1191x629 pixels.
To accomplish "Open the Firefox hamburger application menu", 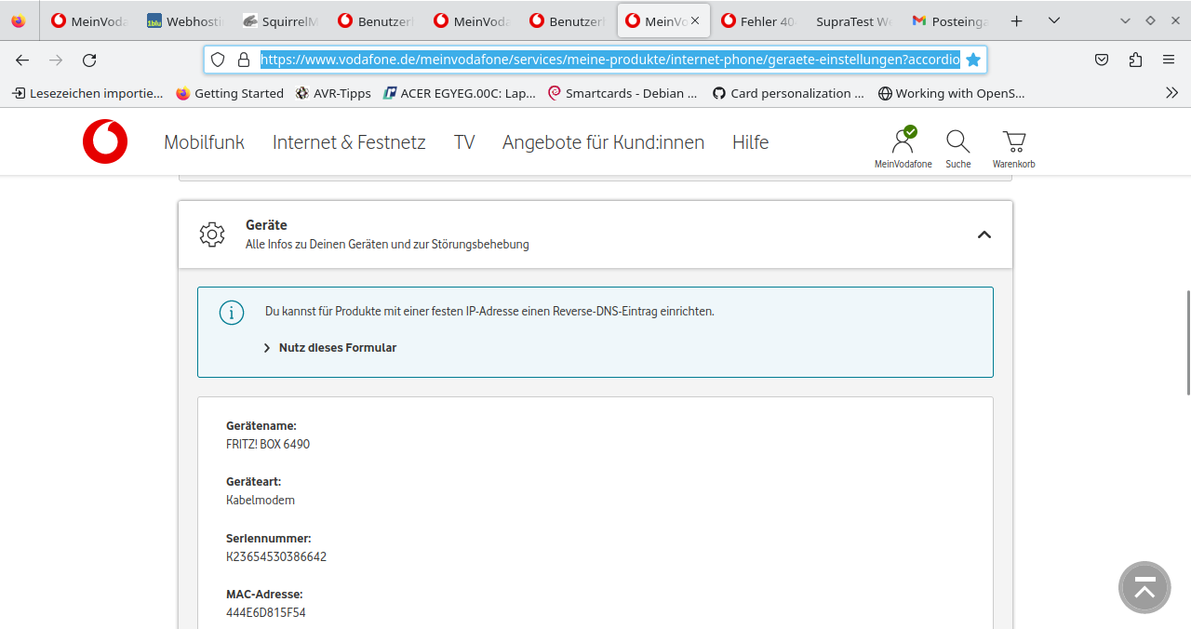I will point(1169,60).
